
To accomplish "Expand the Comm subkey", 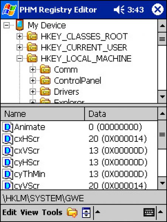I will (x=33, y=70).
